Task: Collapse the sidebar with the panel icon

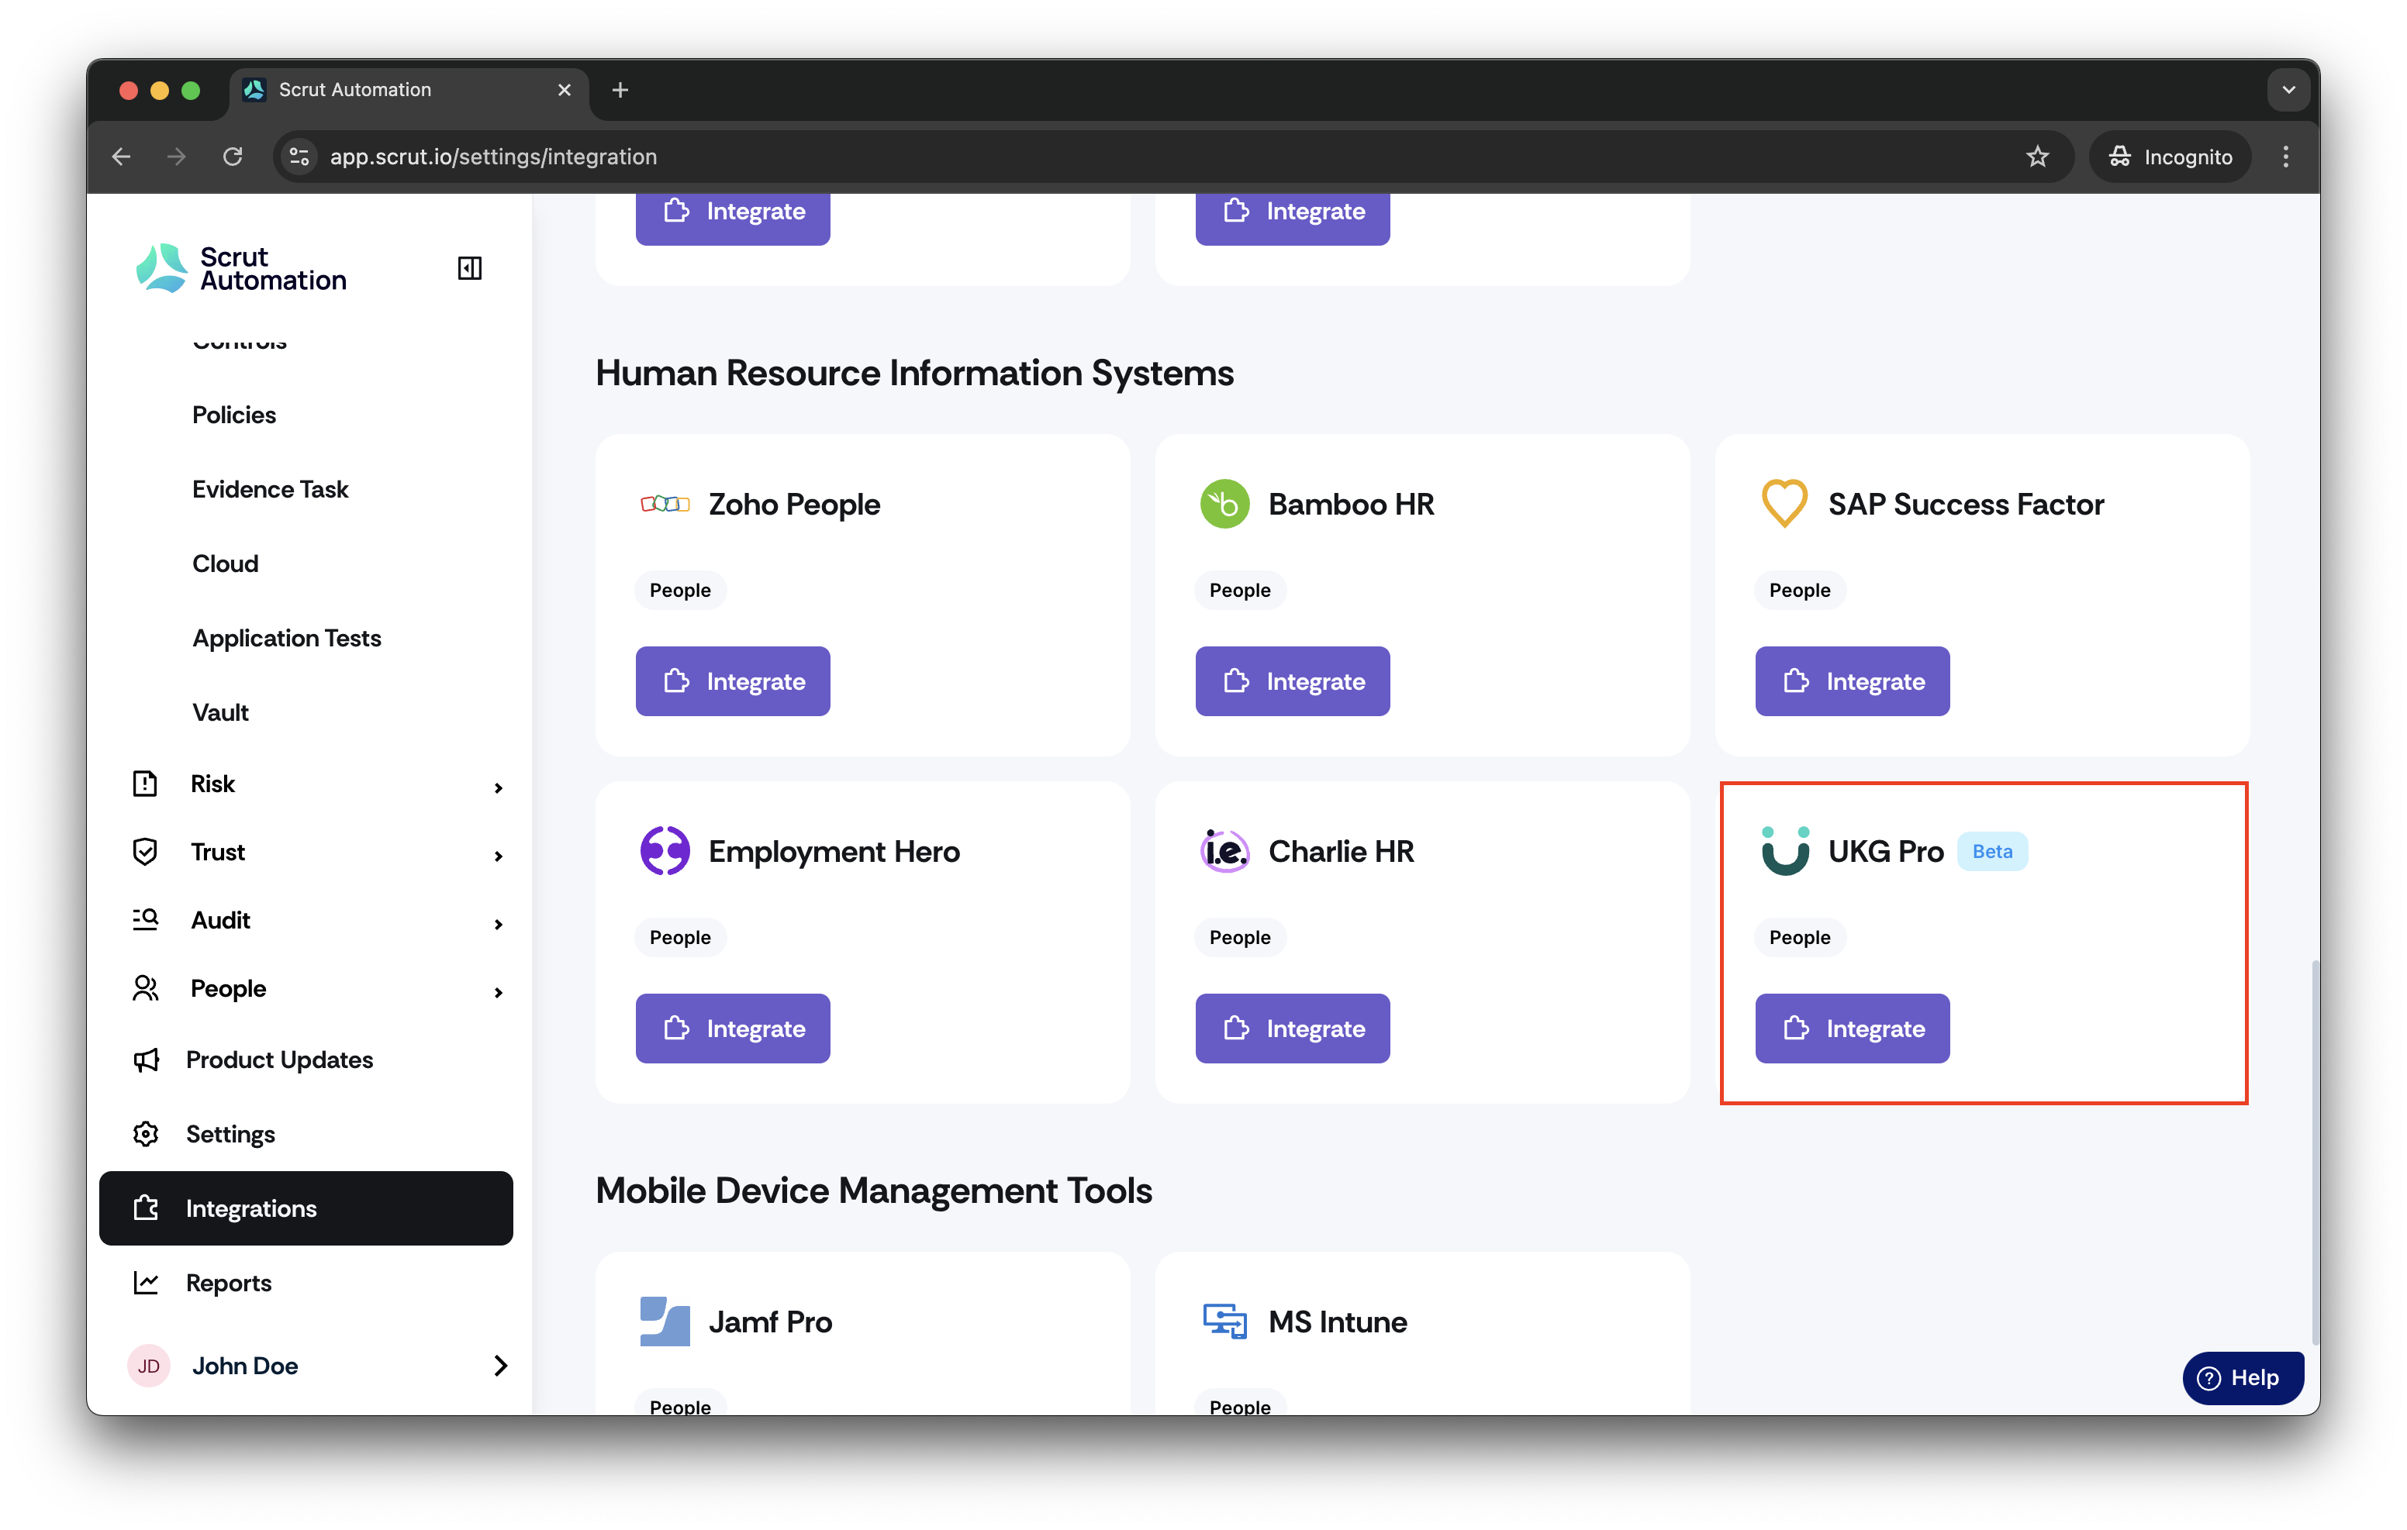Action: (x=469, y=268)
